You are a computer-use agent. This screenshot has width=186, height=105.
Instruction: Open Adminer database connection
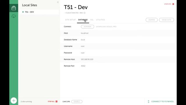(x=87, y=27)
